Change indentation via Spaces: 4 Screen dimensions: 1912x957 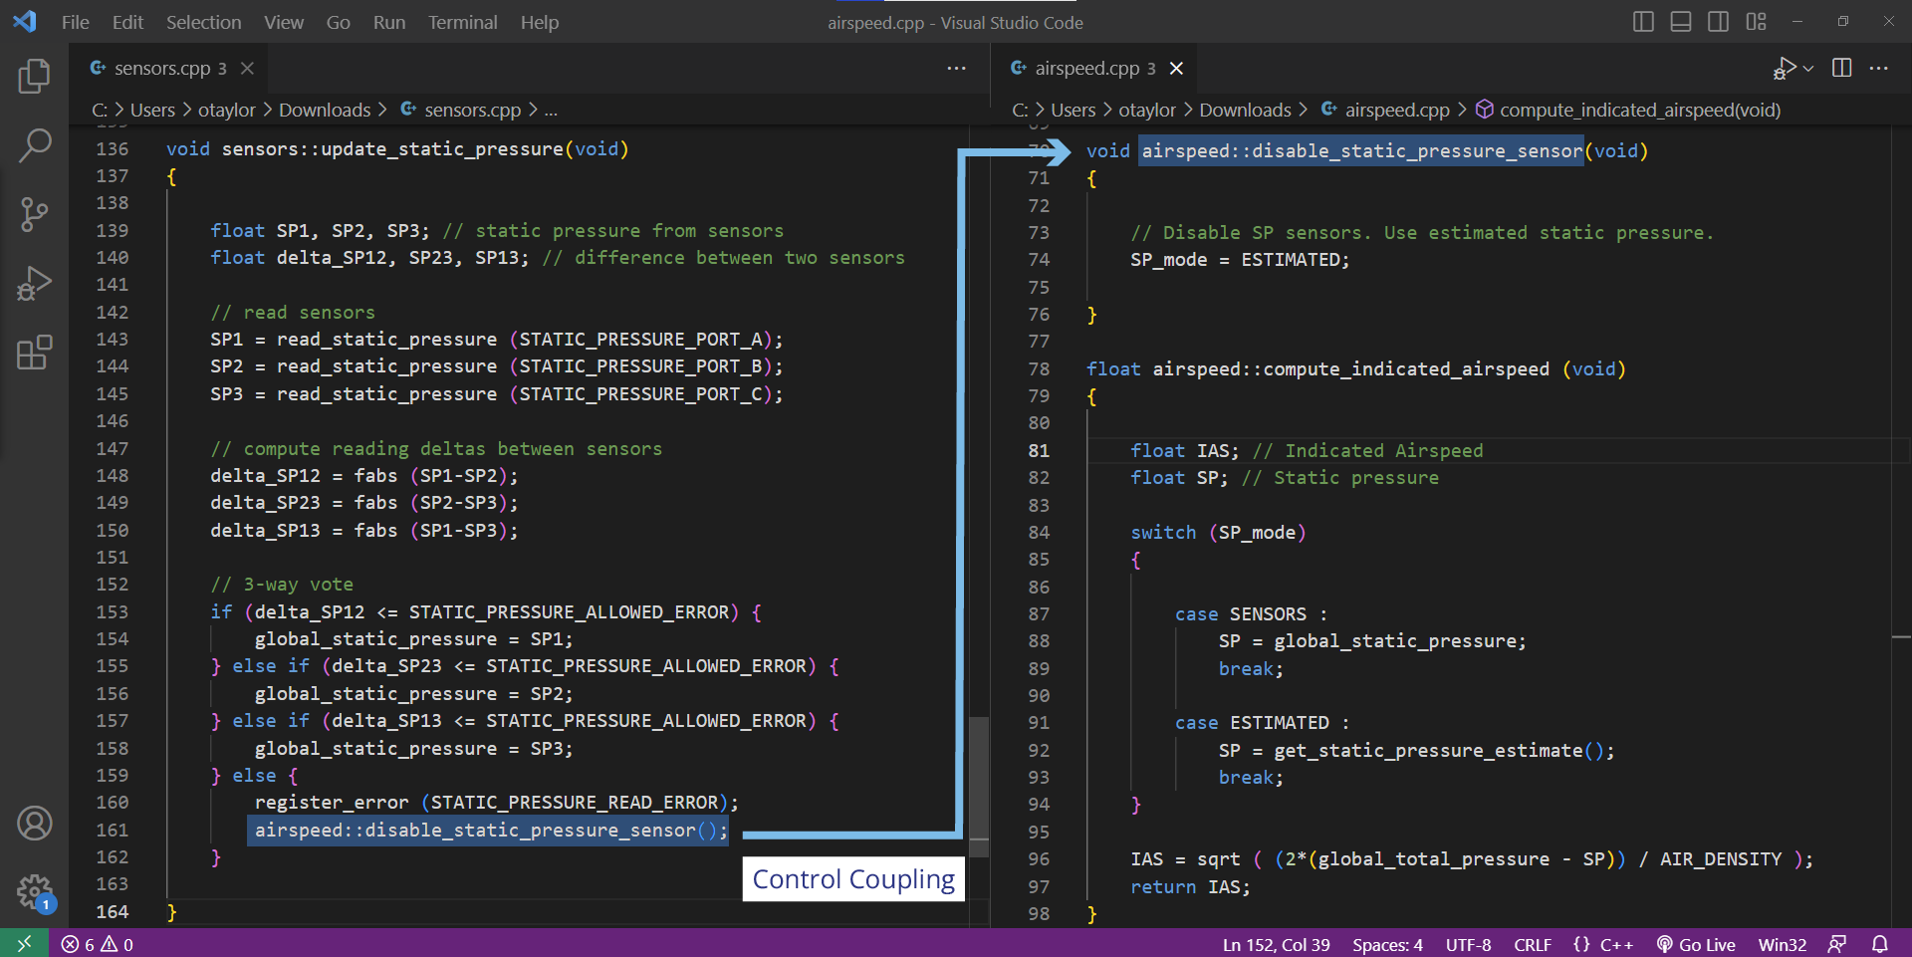coord(1387,944)
